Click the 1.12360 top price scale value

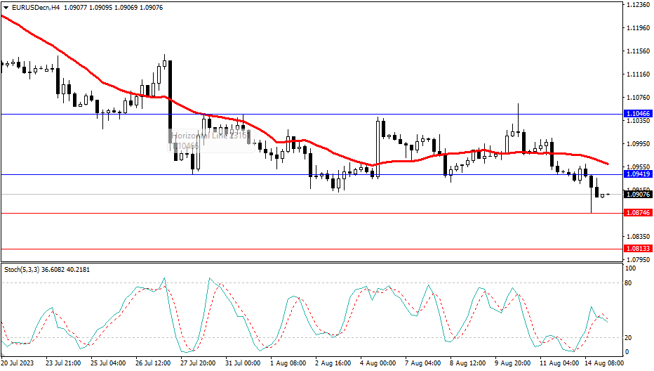tap(637, 5)
